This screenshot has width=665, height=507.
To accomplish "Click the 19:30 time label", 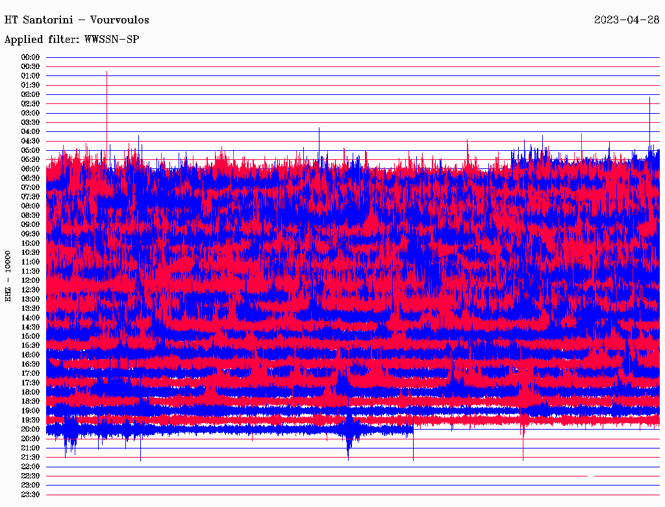I will pyautogui.click(x=31, y=420).
